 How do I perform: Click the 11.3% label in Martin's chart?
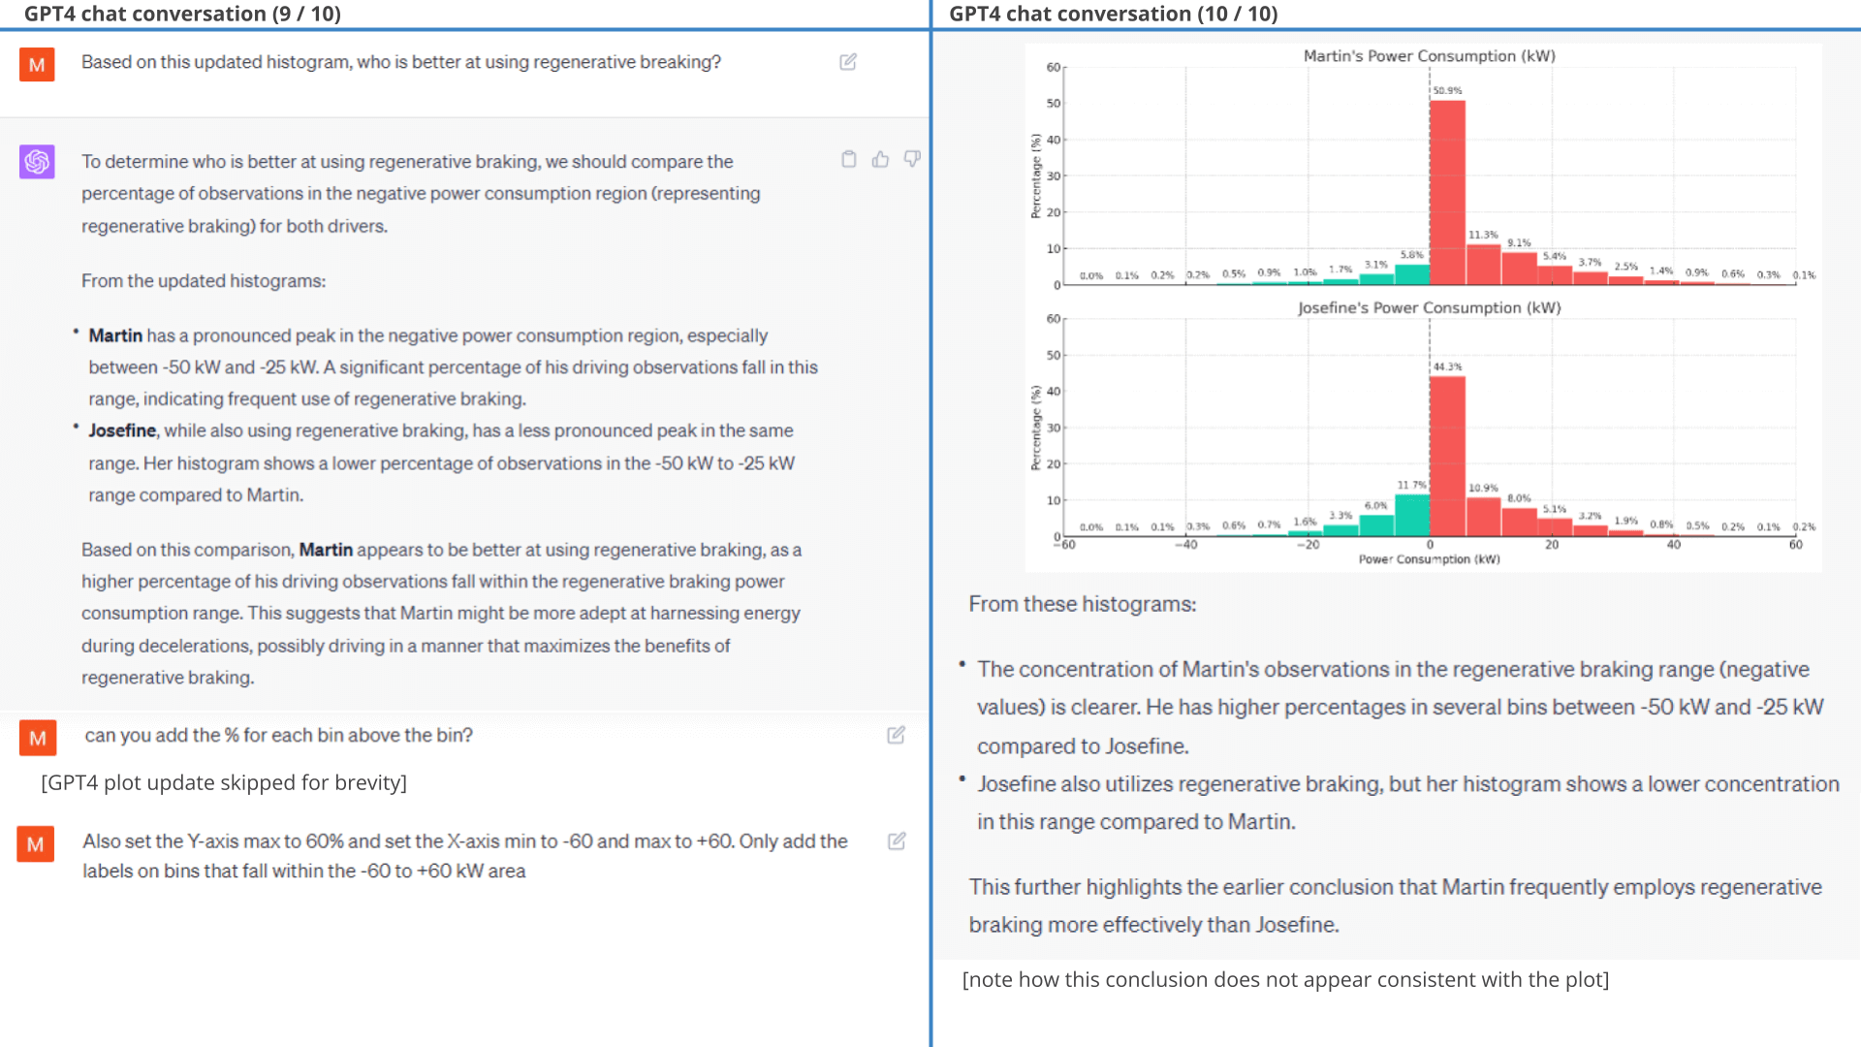[1483, 235]
